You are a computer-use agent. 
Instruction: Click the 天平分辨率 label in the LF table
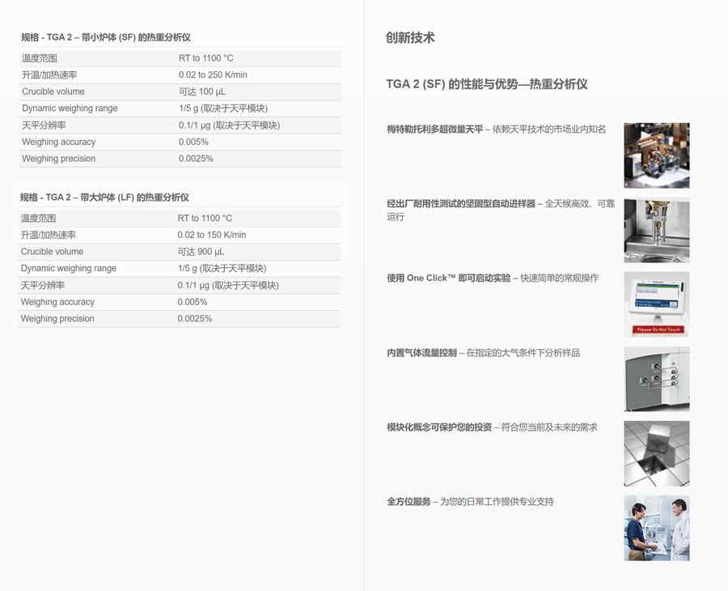pyautogui.click(x=42, y=285)
